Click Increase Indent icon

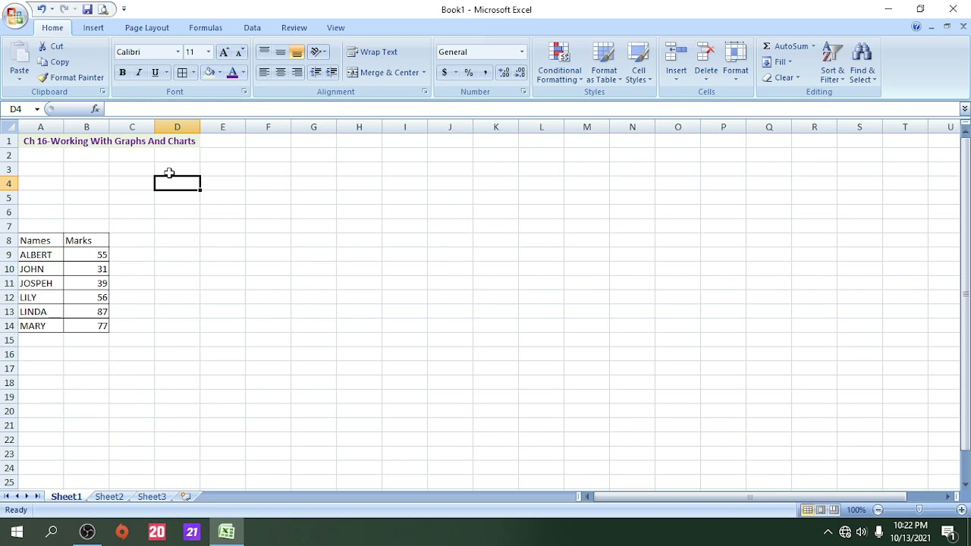pyautogui.click(x=332, y=72)
